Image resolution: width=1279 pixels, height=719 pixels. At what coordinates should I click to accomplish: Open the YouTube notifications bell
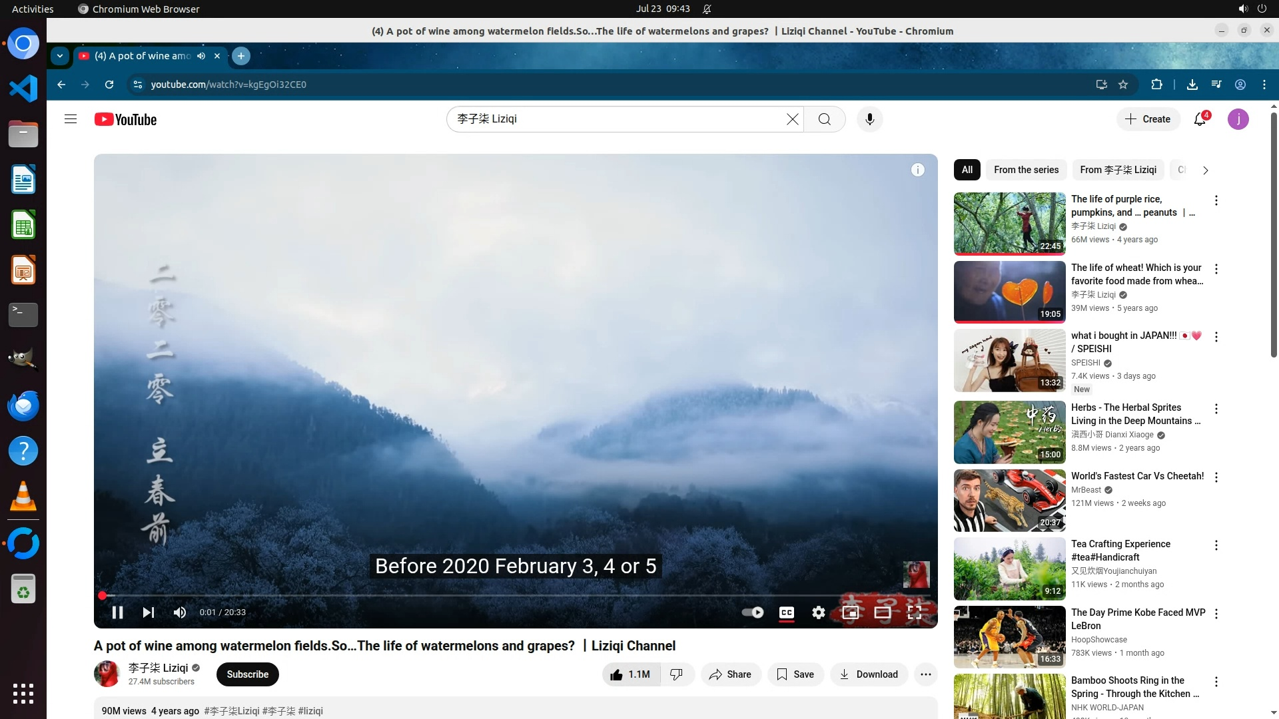tap(1200, 119)
